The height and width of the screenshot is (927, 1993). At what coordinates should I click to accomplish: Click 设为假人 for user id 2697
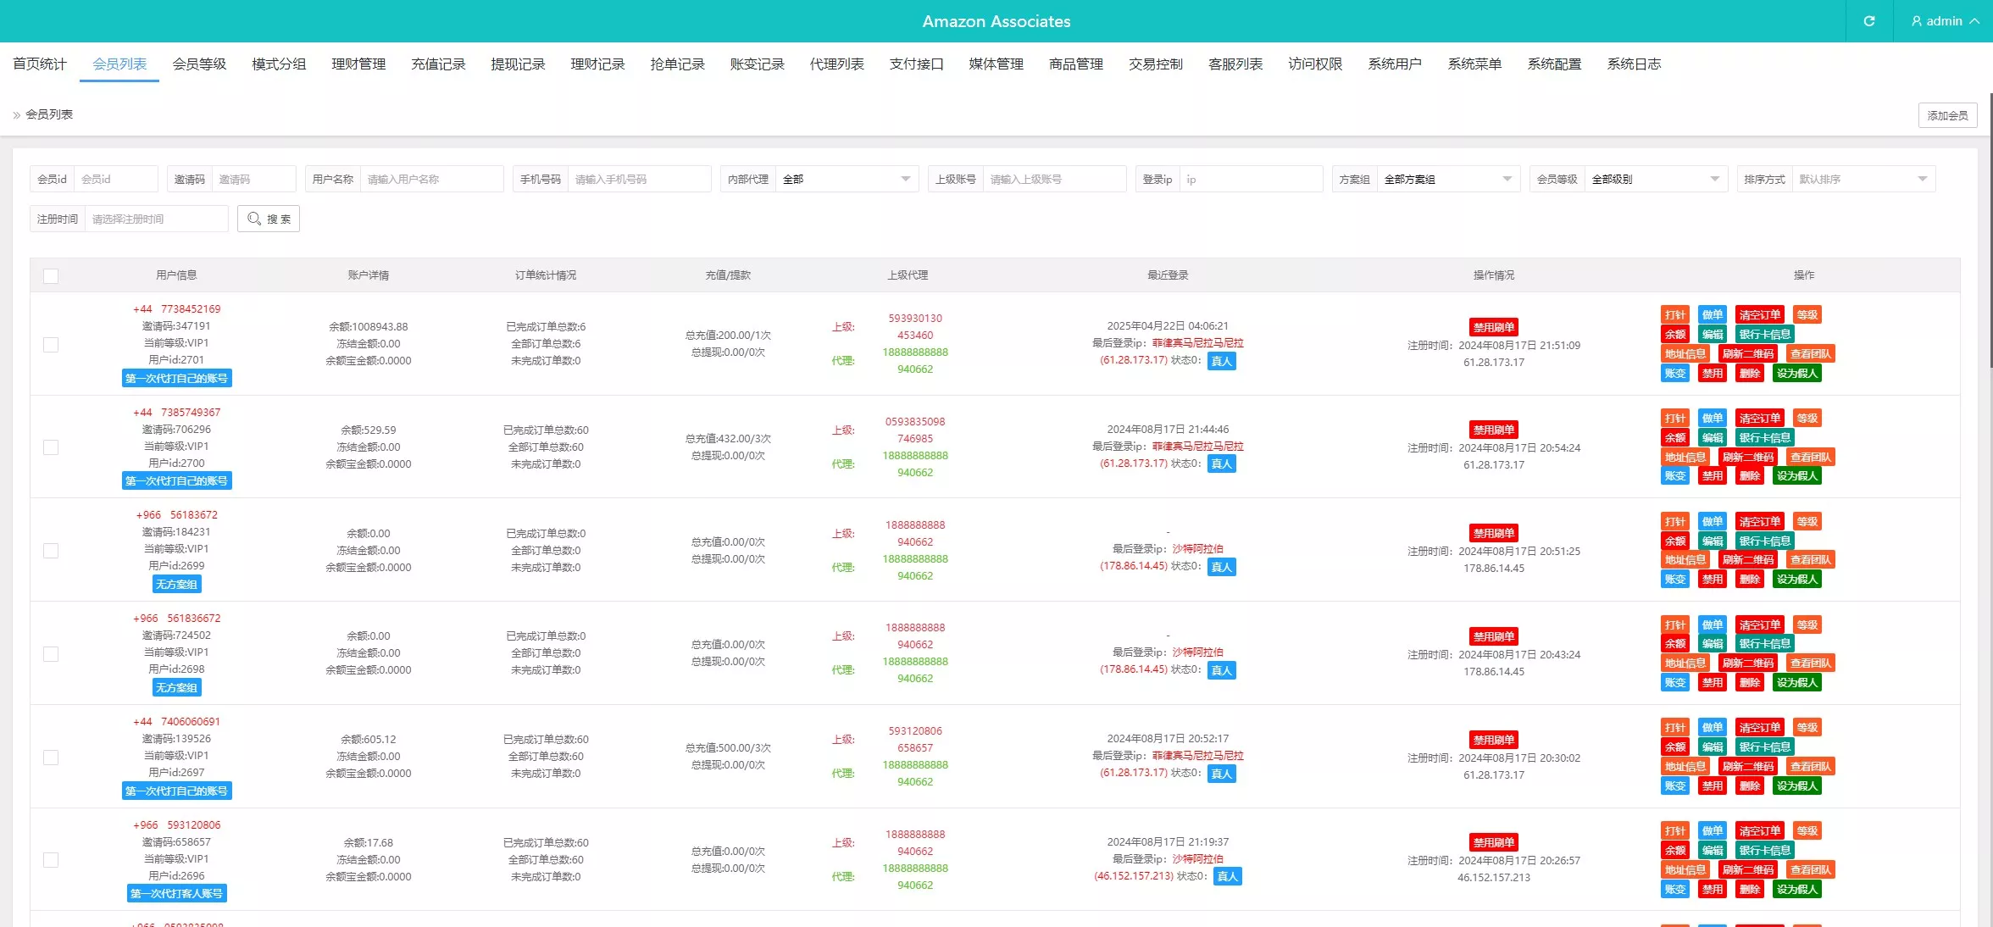pyautogui.click(x=1796, y=785)
